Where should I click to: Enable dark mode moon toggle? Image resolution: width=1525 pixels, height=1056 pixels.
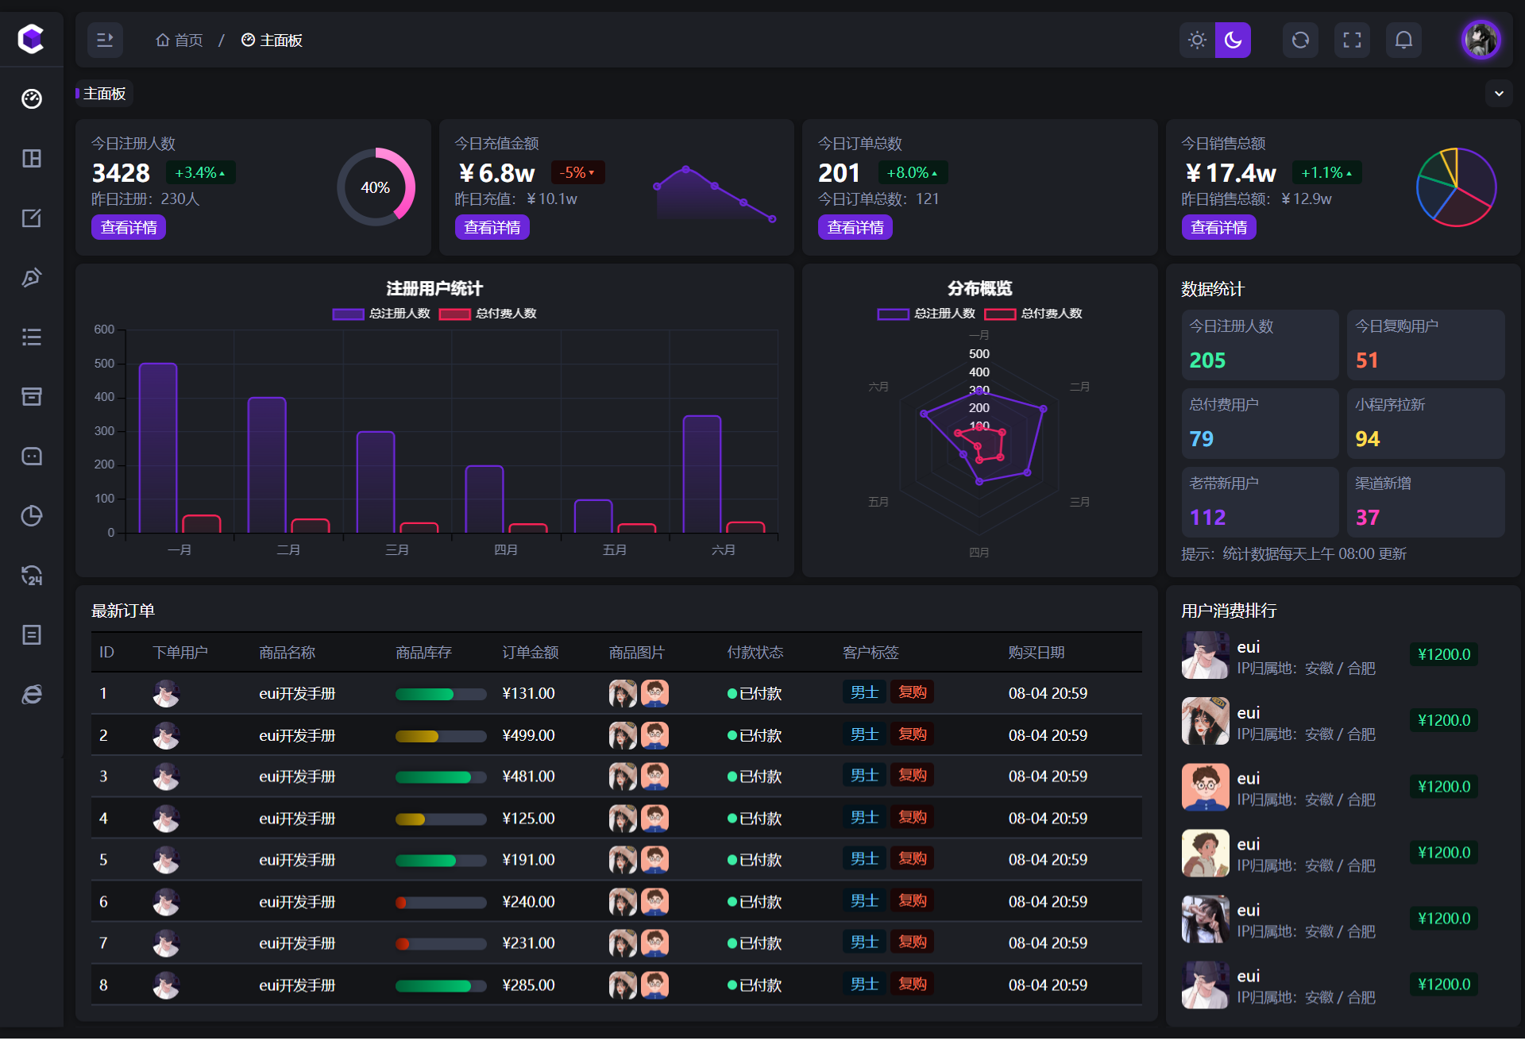click(1233, 40)
